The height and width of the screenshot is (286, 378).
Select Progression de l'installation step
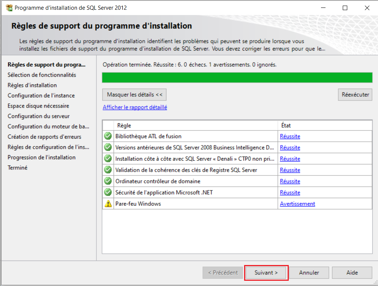(42, 157)
